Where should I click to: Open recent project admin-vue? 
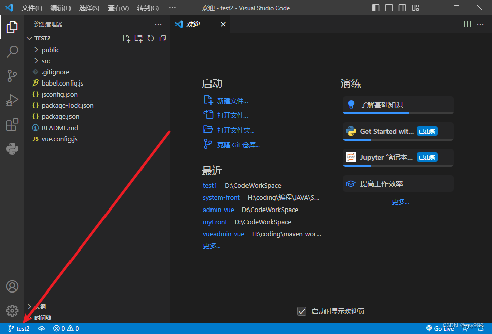[219, 210]
